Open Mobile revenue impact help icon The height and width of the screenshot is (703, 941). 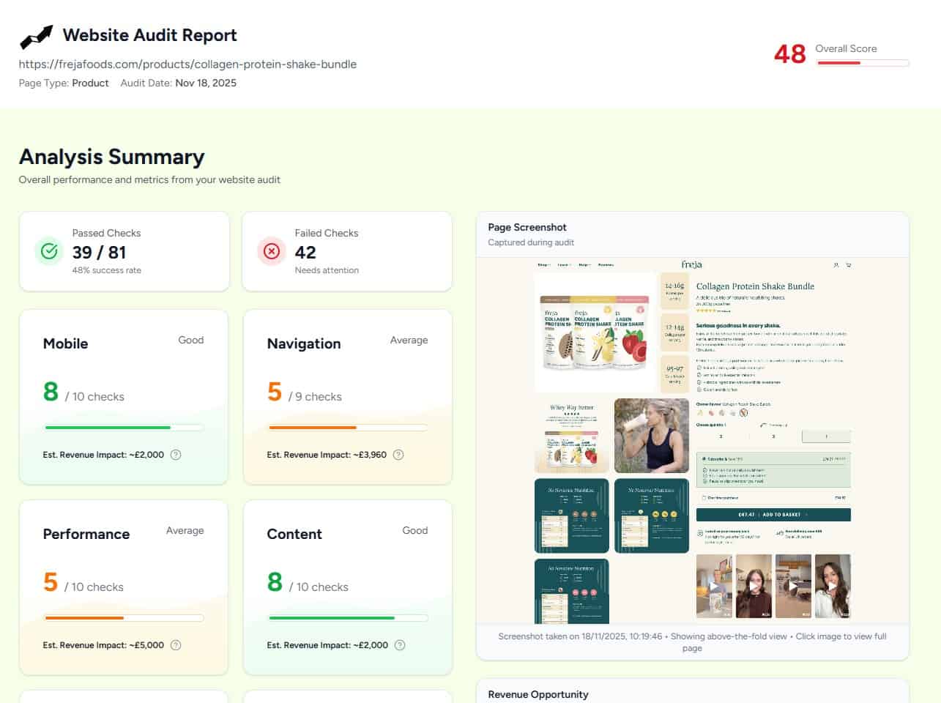pyautogui.click(x=176, y=455)
